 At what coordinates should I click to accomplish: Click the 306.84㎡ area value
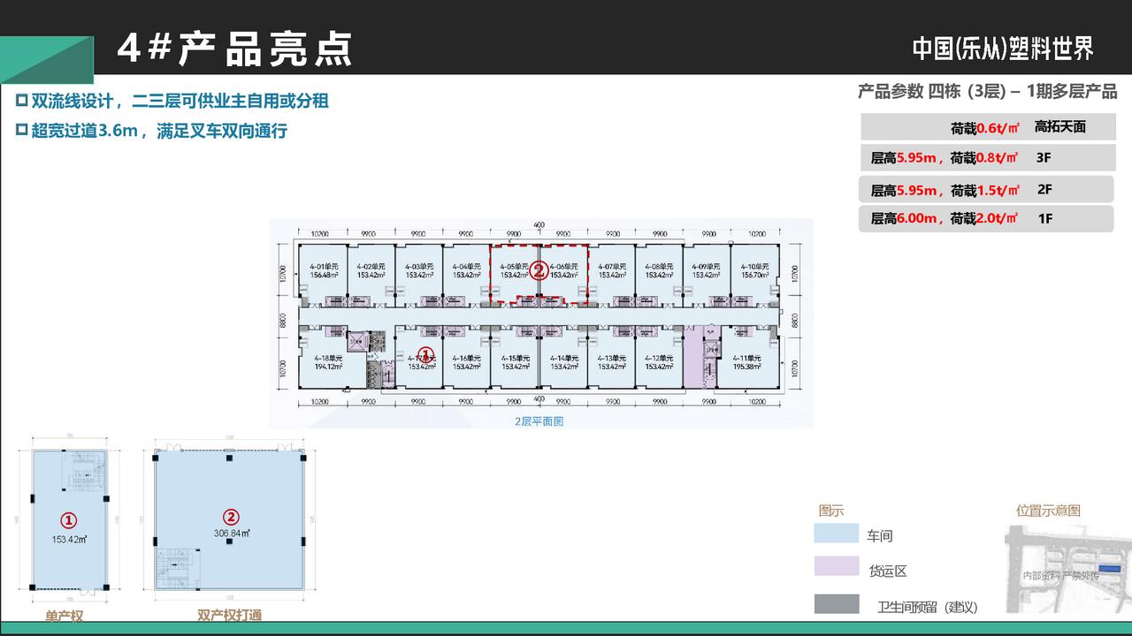(231, 534)
